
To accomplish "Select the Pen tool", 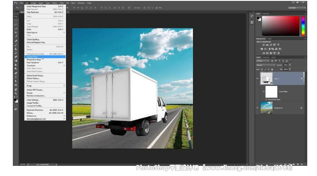I will coord(16,73).
